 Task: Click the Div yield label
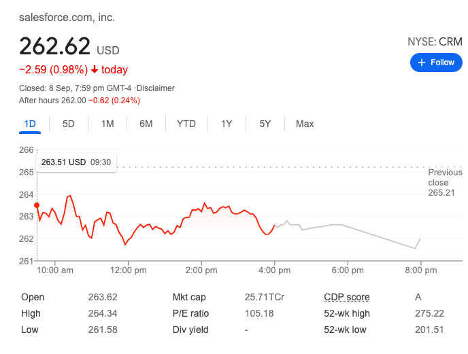tap(190, 330)
